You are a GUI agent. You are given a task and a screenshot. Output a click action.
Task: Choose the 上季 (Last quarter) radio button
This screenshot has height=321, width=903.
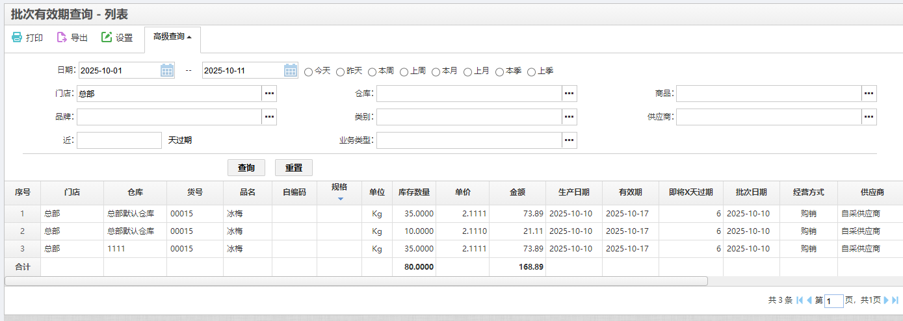coord(531,71)
